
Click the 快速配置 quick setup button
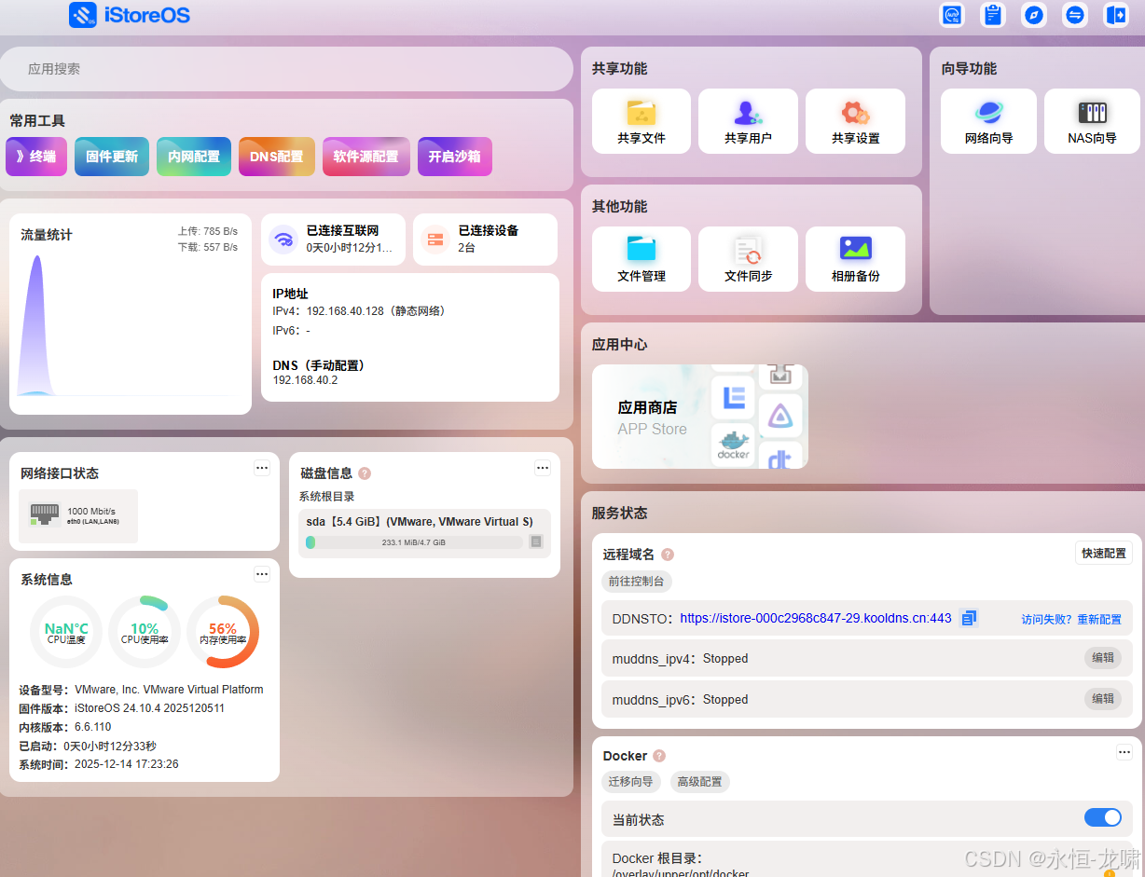1104,553
